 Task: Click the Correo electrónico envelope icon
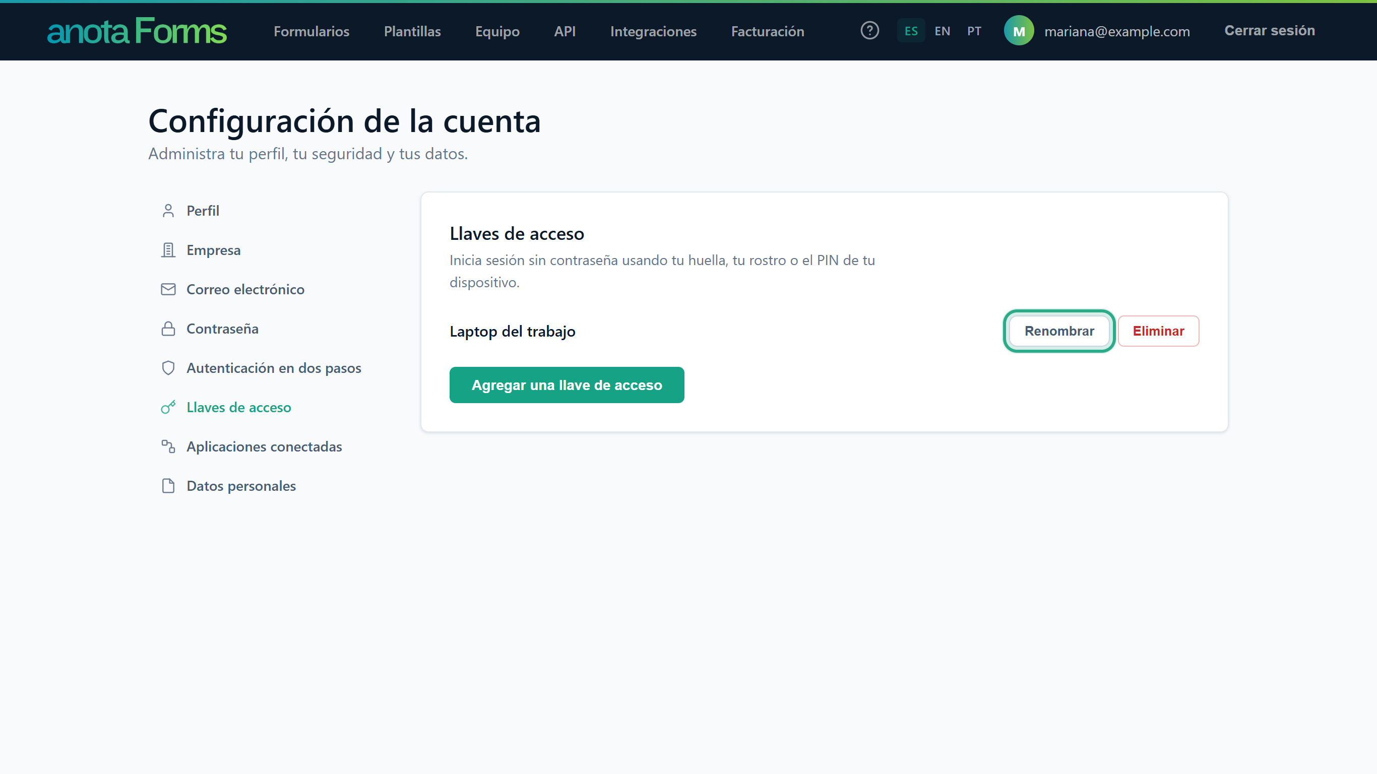[168, 289]
